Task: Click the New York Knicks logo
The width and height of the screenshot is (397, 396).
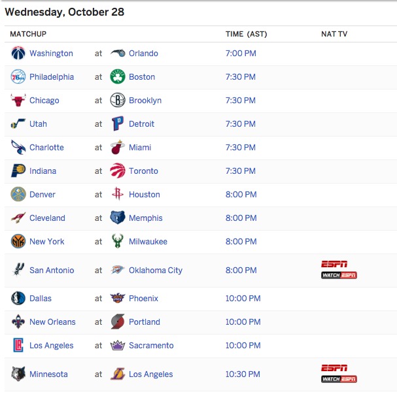Action: click(18, 241)
